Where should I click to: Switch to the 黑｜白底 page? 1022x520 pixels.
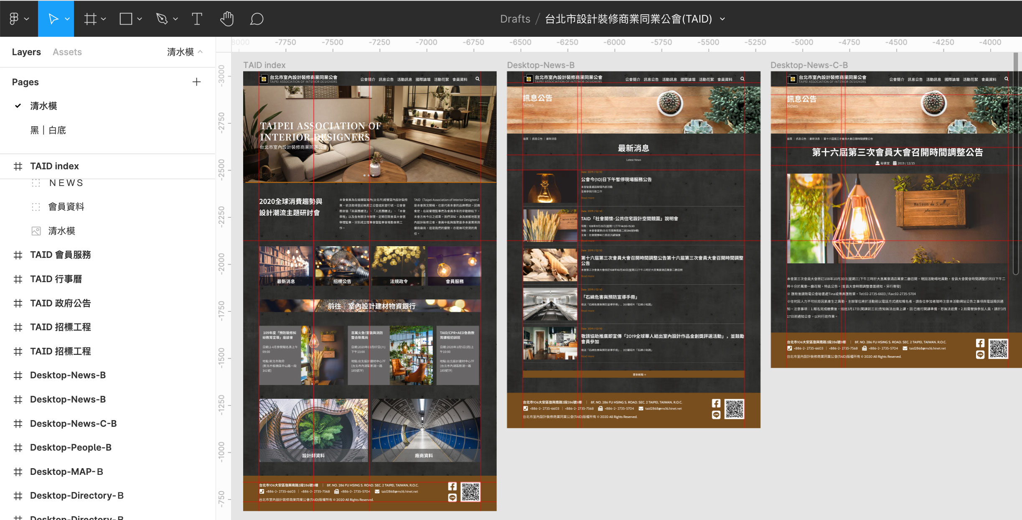pos(48,130)
